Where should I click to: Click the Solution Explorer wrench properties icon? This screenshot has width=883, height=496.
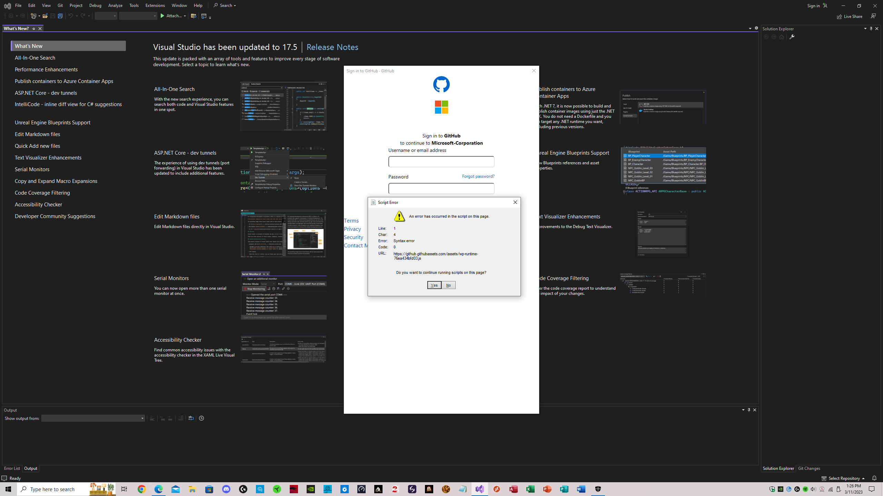792,37
